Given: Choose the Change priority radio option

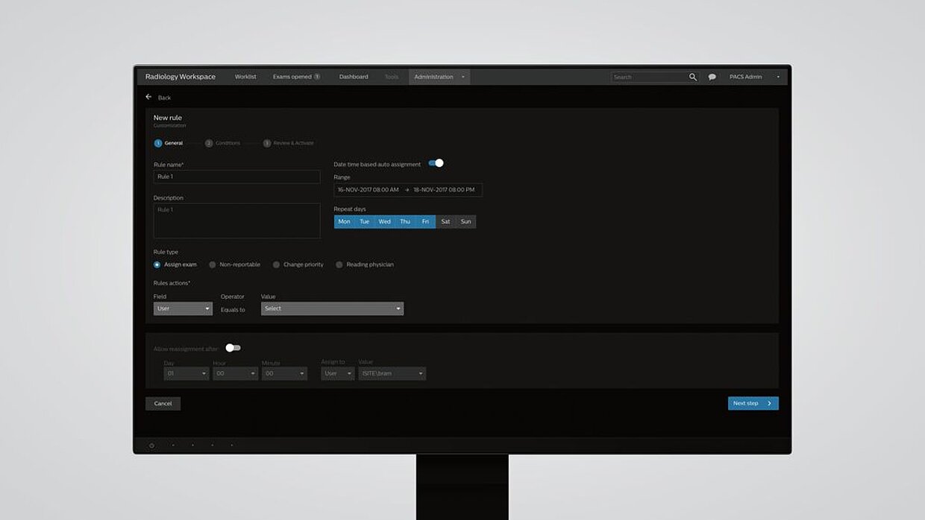Looking at the screenshot, I should 276,264.
